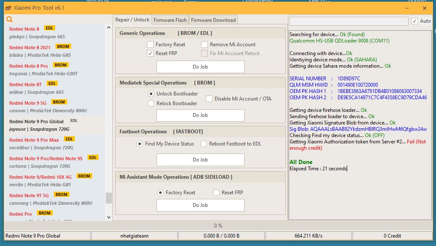
Task: Click the BROM badge beside Redmi Note 9 5G
Action: (x=59, y=102)
